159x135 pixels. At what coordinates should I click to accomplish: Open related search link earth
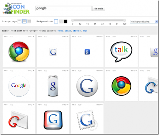click(x=60, y=31)
